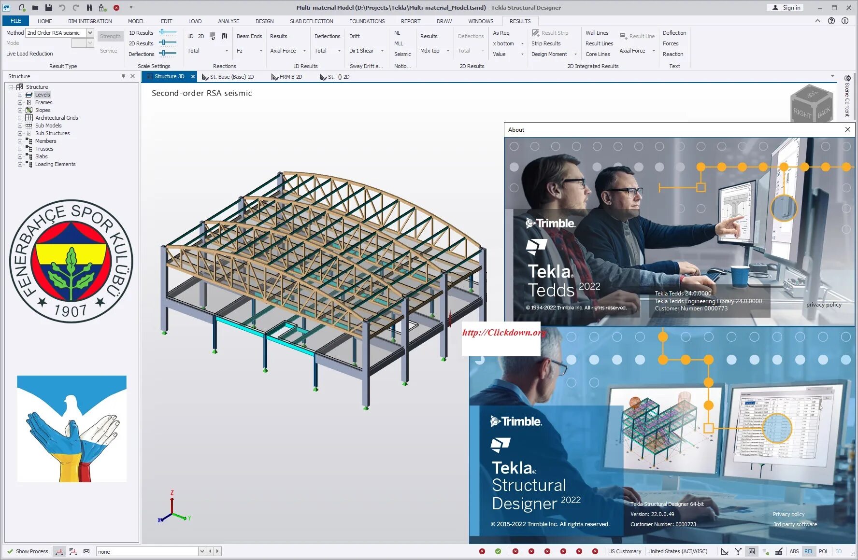This screenshot has width=858, height=560.
Task: Adjust the 2D Results scale slider
Action: click(x=168, y=43)
